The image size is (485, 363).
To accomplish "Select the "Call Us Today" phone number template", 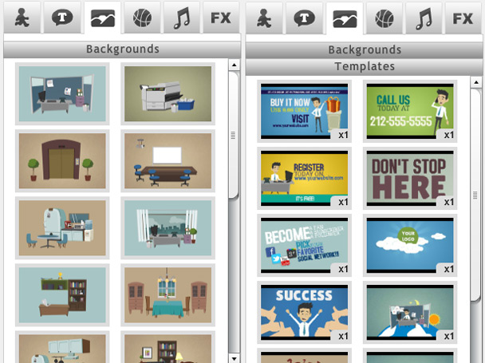I will pos(410,111).
